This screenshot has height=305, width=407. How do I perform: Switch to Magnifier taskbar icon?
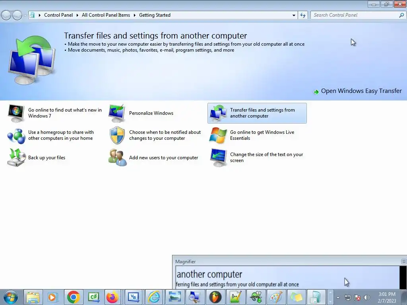pos(195,297)
